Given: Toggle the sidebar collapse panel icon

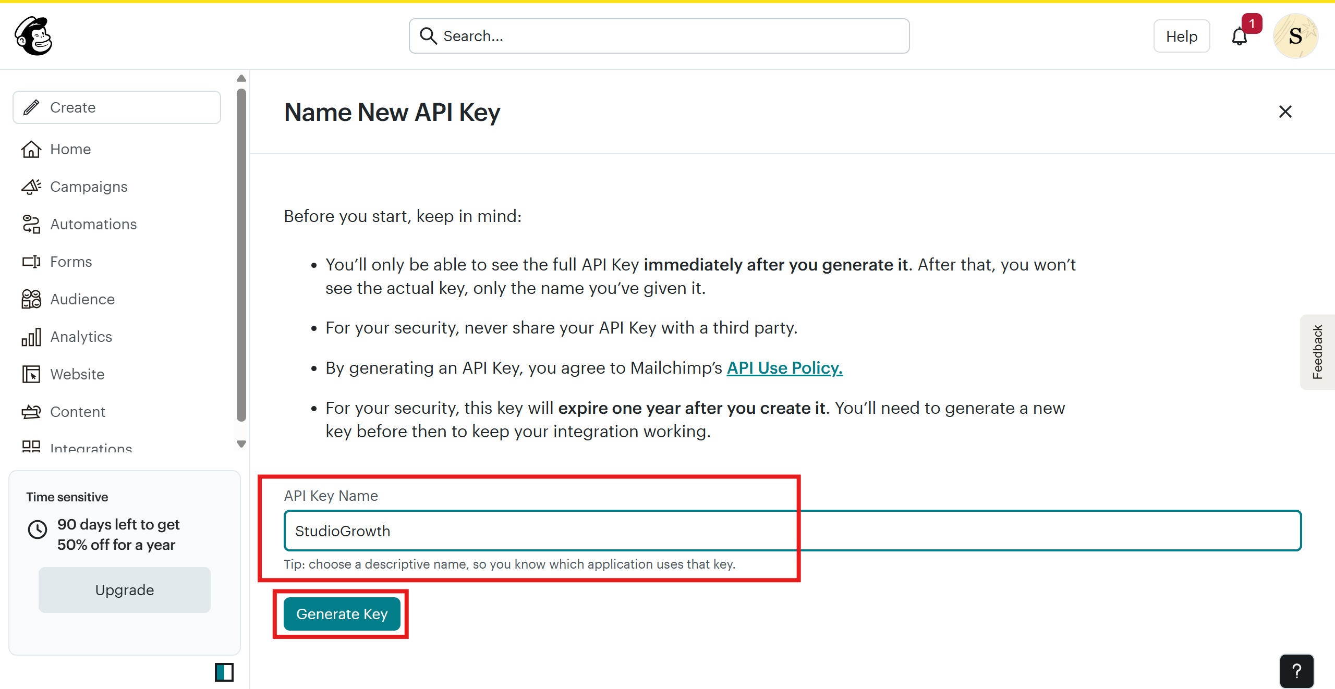Looking at the screenshot, I should point(224,672).
